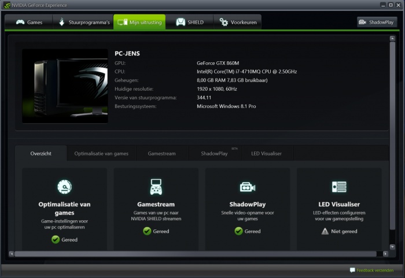The height and width of the screenshot is (278, 405).
Task: Click the download arrow icon on Stuurprogramma's
Action: pos(61,22)
